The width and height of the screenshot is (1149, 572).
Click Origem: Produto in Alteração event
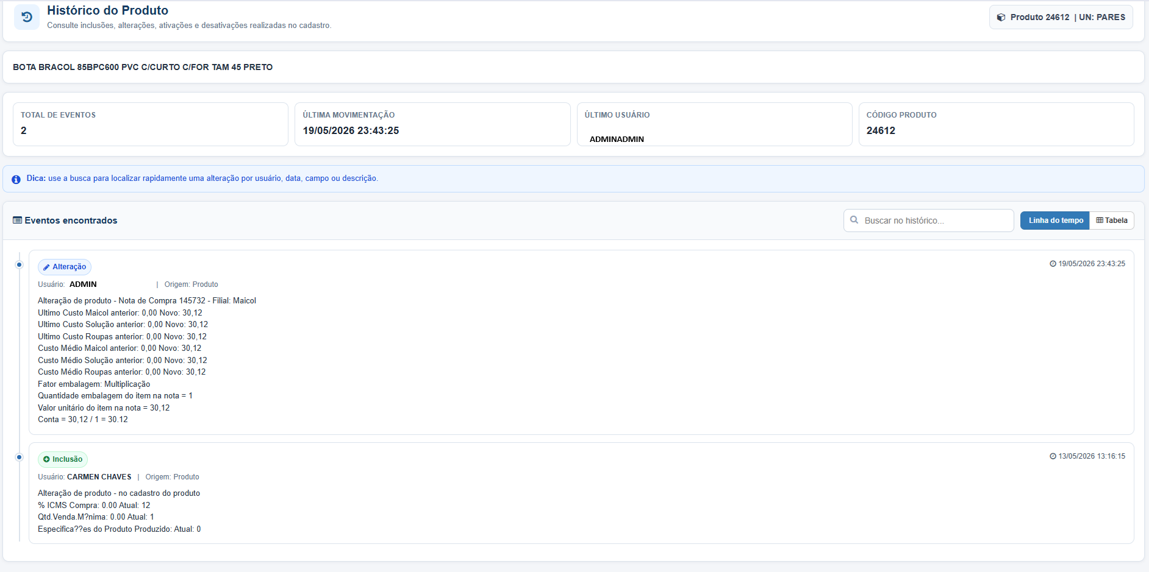[x=191, y=284]
